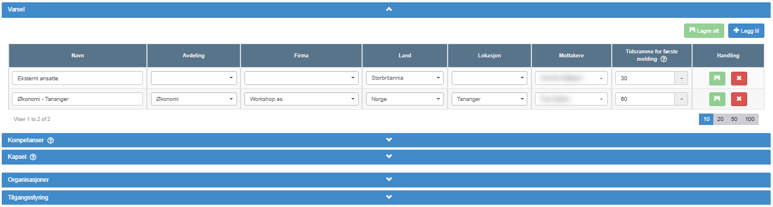Open Land dropdown showing Storbritannia
773x207 pixels.
pyautogui.click(x=405, y=77)
